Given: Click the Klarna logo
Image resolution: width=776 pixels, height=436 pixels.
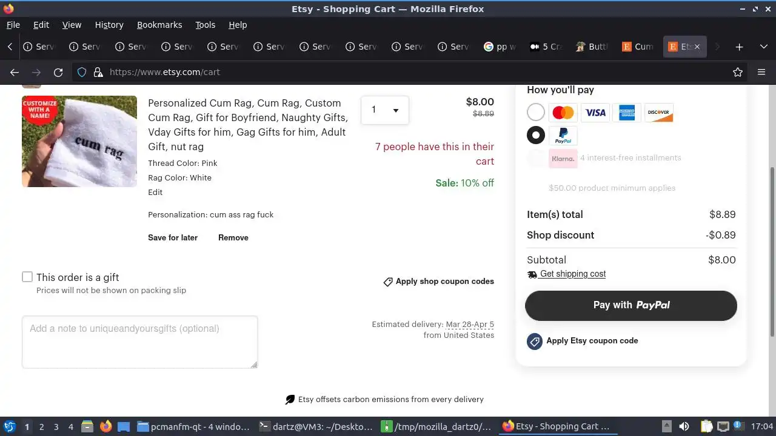Looking at the screenshot, I should click(x=563, y=158).
